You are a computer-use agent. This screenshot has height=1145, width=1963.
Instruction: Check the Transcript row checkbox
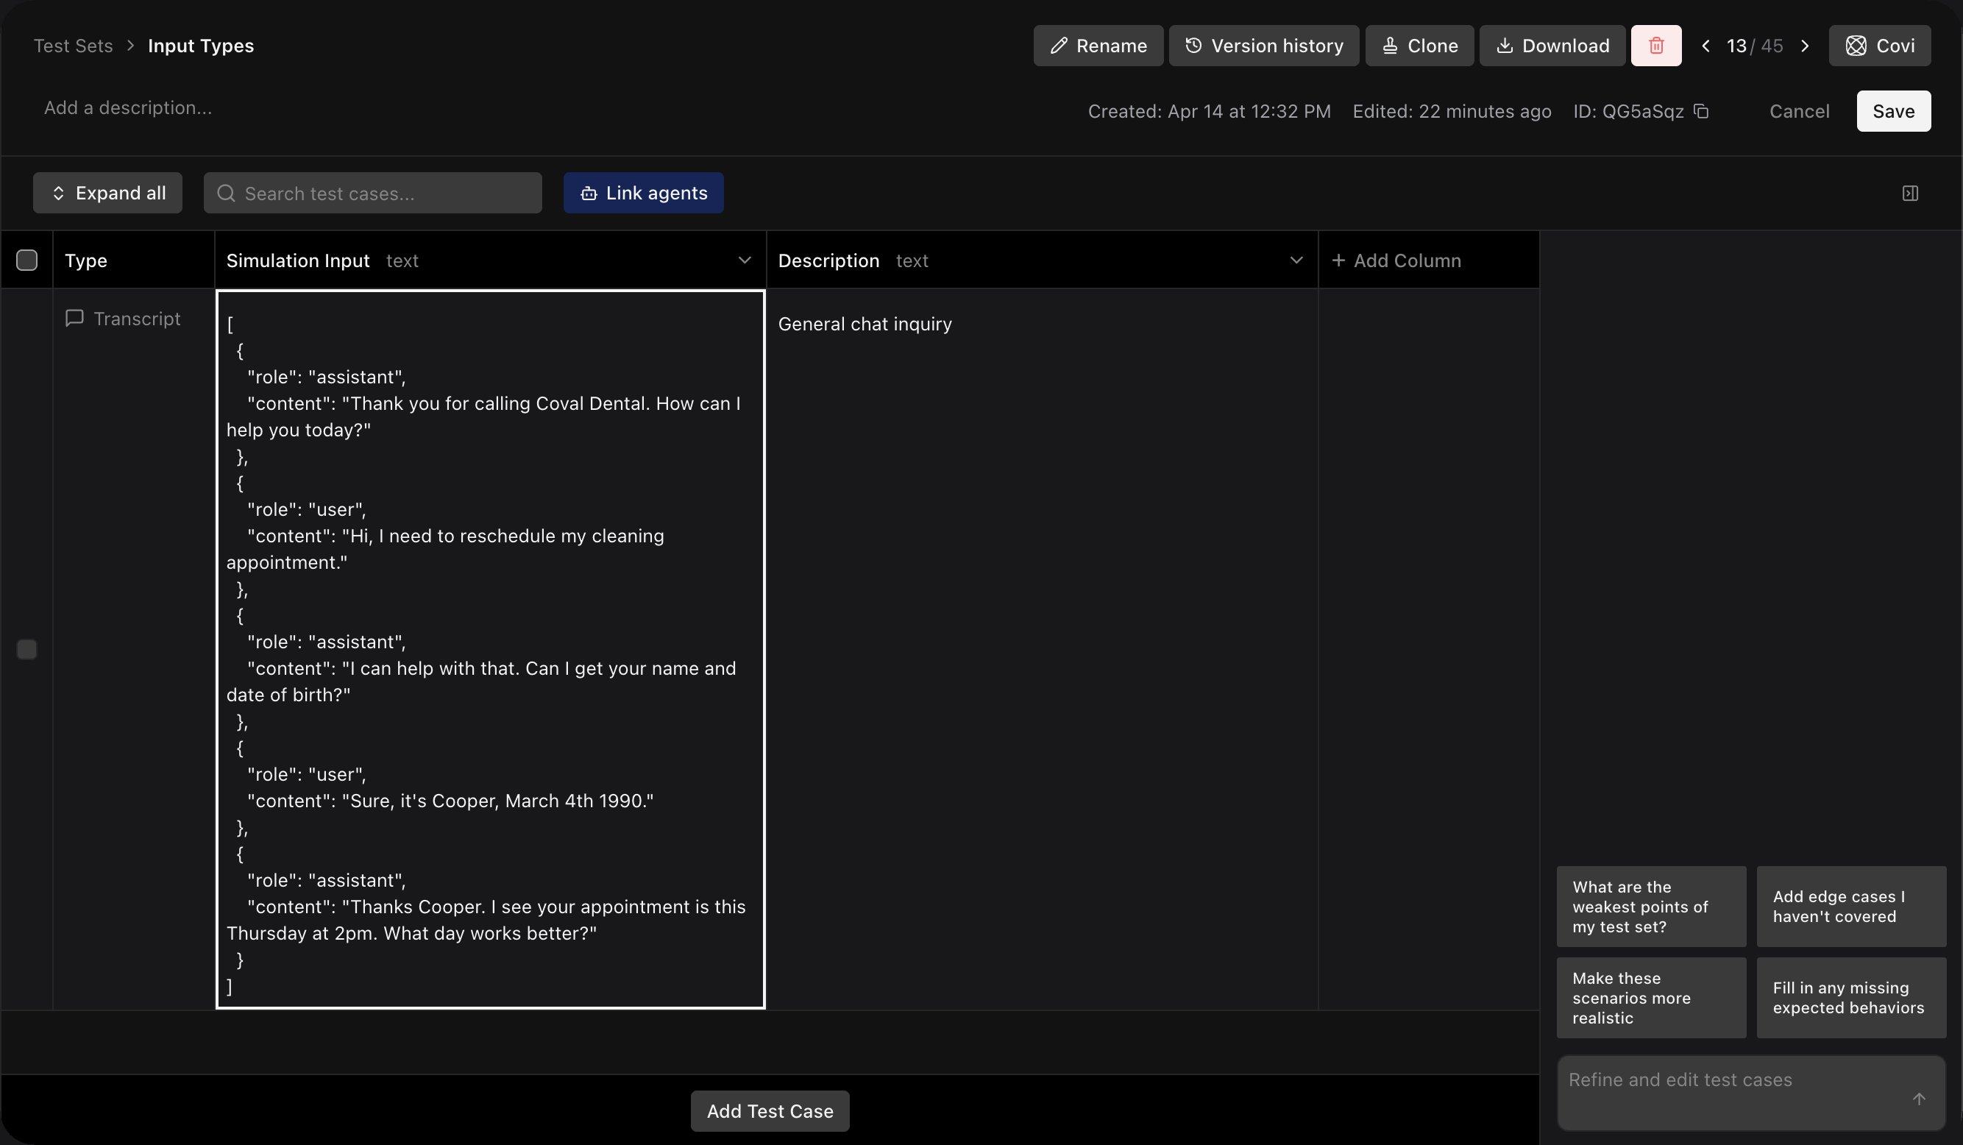click(26, 650)
